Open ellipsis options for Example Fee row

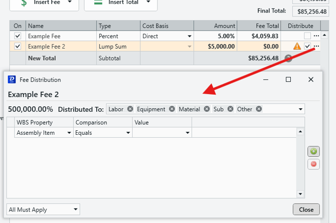click(316, 36)
